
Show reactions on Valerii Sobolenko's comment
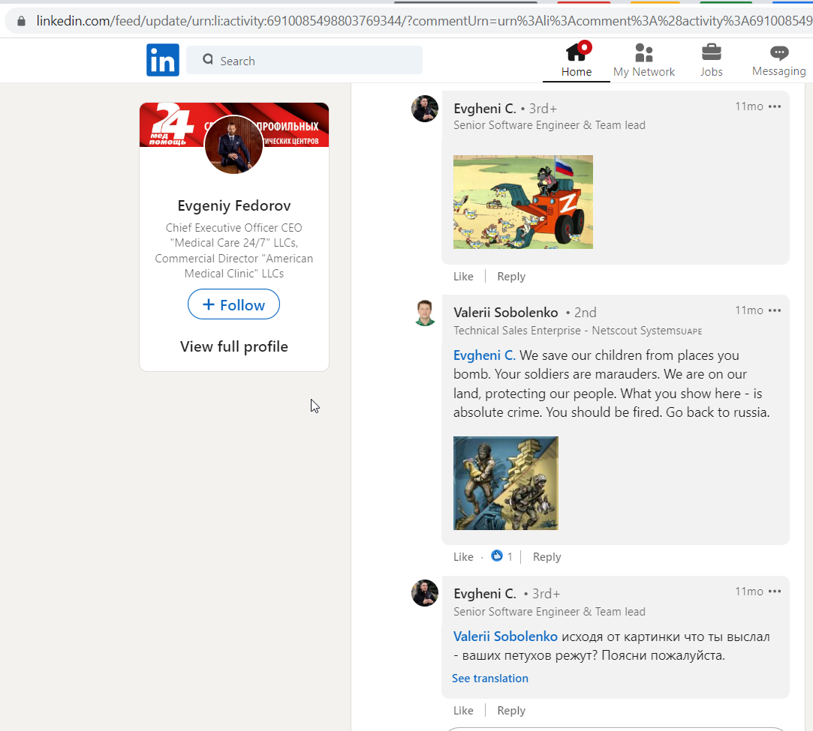point(502,556)
